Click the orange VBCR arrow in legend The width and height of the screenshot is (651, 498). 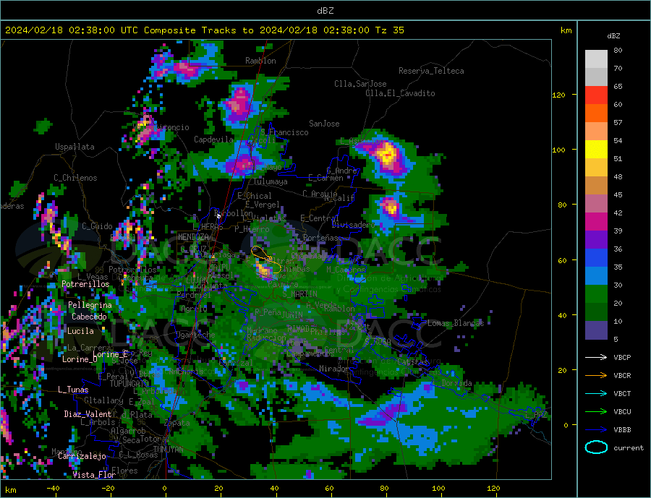coord(596,376)
